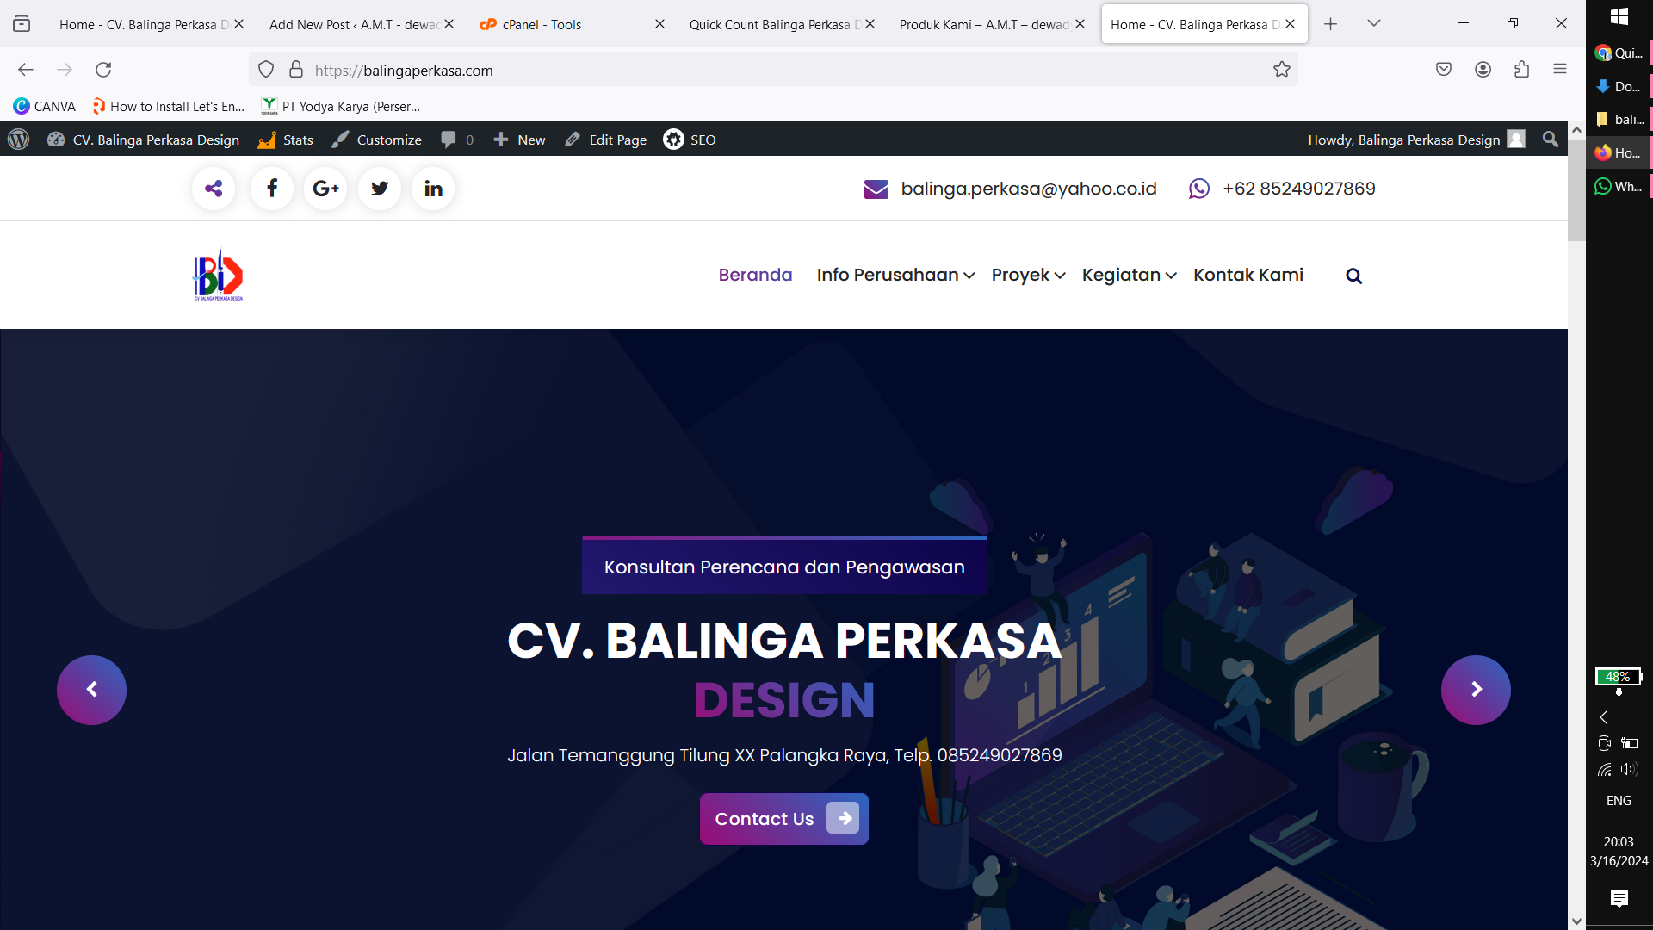
Task: Click the Contact Us button
Action: point(783,819)
